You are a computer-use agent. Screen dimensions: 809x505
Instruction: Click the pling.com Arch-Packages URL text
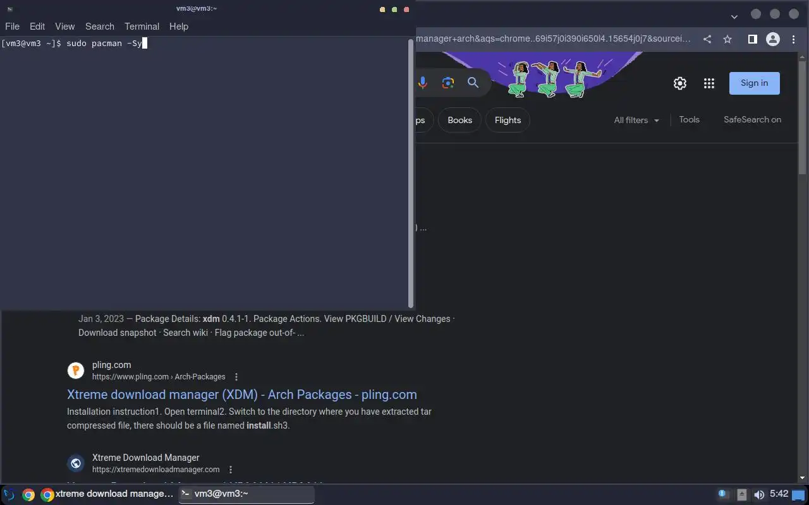pyautogui.click(x=159, y=377)
